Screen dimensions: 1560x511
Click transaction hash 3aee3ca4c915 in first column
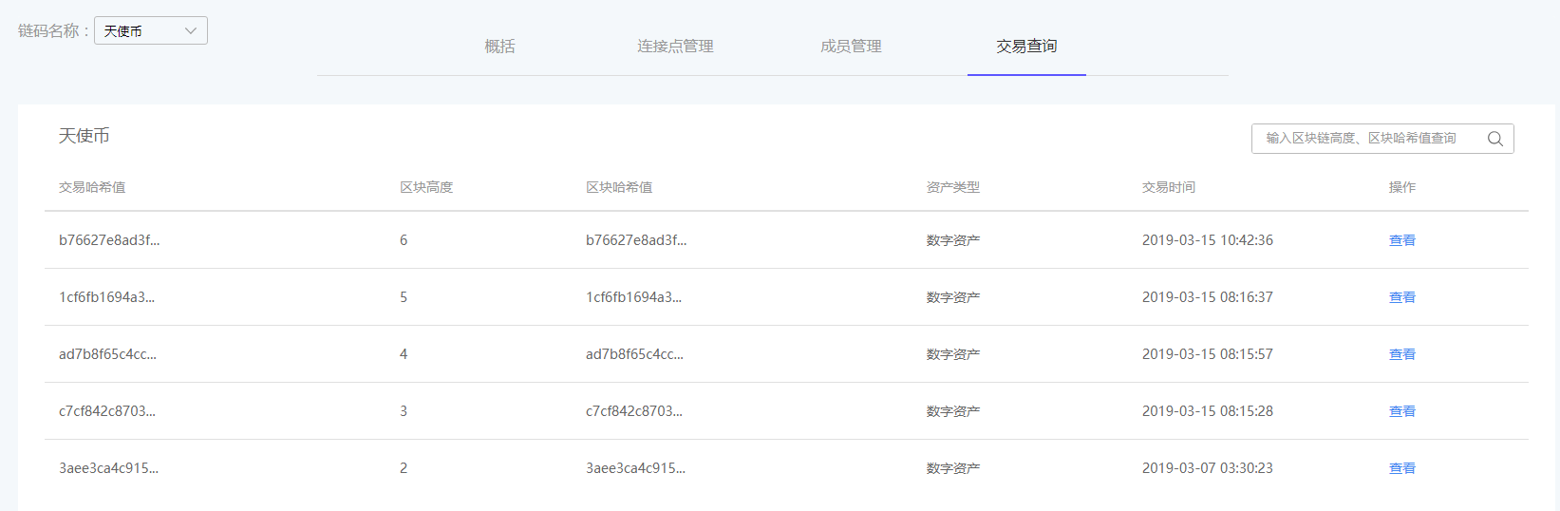[x=108, y=468]
